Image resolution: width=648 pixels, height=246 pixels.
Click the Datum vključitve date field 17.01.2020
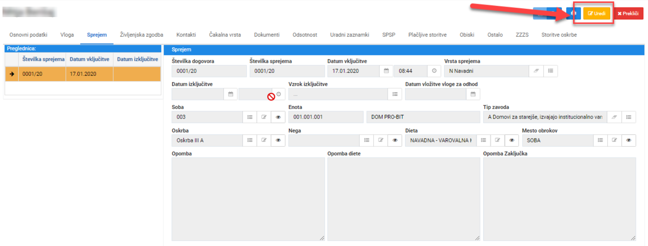pyautogui.click(x=354, y=71)
